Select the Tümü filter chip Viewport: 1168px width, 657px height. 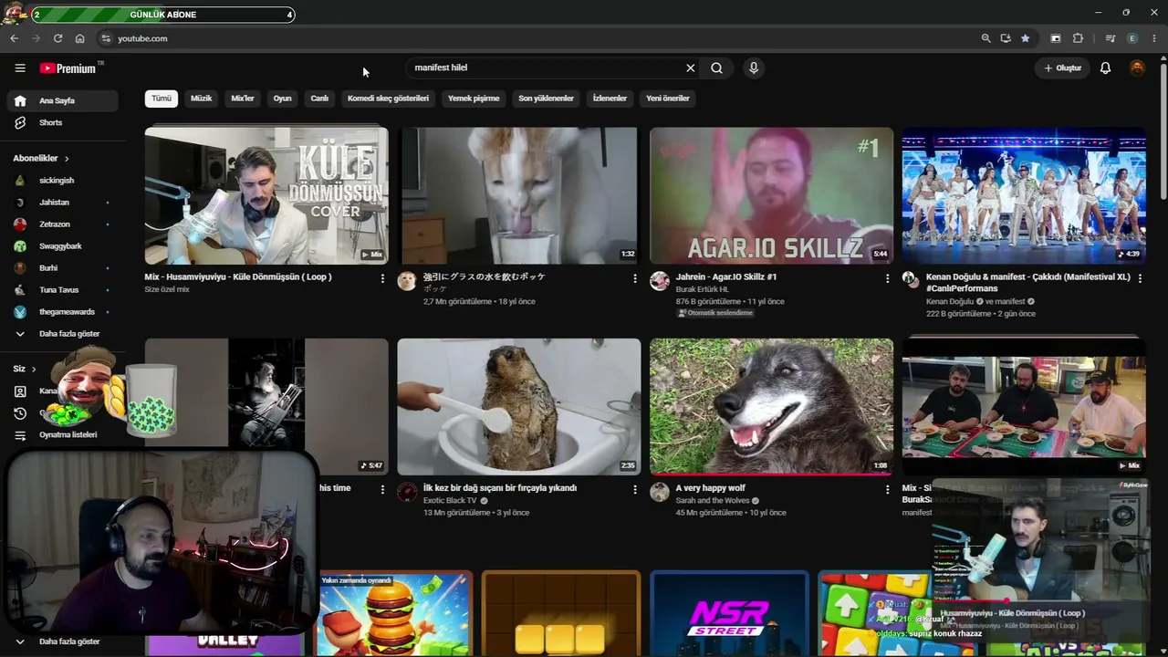[162, 98]
